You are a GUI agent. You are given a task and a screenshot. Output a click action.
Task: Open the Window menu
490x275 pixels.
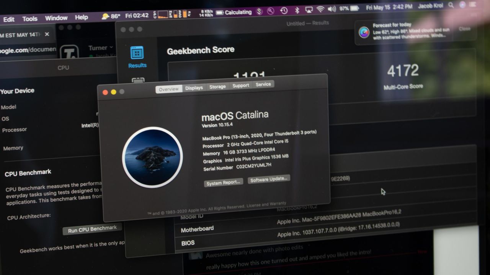point(56,18)
